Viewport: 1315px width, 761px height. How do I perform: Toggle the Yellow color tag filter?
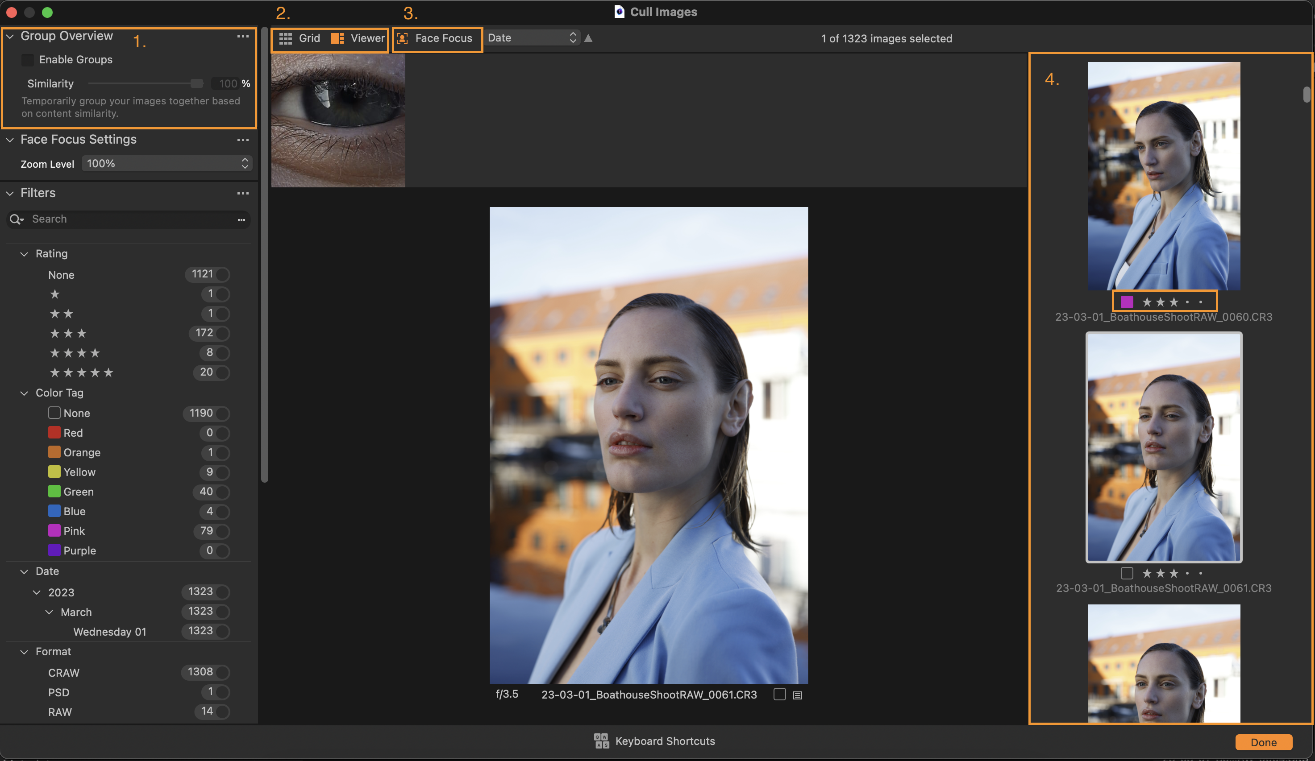coord(223,472)
